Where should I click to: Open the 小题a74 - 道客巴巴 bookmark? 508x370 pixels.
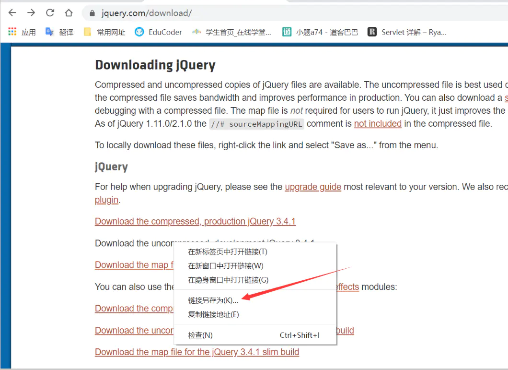320,32
